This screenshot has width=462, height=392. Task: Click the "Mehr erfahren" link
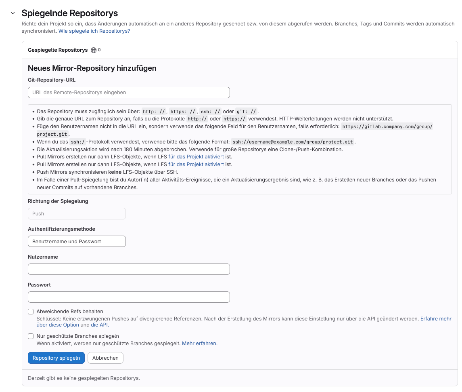(199, 344)
